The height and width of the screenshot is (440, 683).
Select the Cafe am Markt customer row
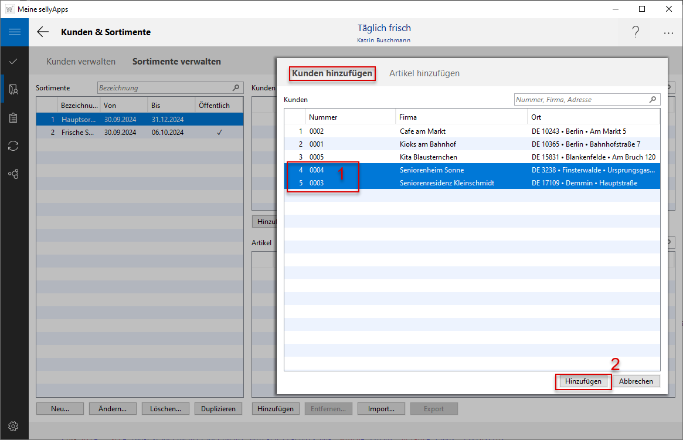pyautogui.click(x=422, y=131)
